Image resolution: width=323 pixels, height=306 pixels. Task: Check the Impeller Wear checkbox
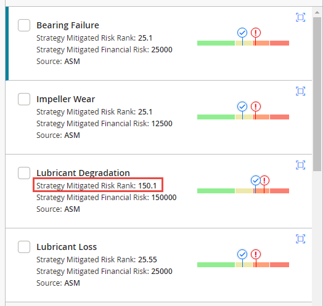pyautogui.click(x=24, y=99)
